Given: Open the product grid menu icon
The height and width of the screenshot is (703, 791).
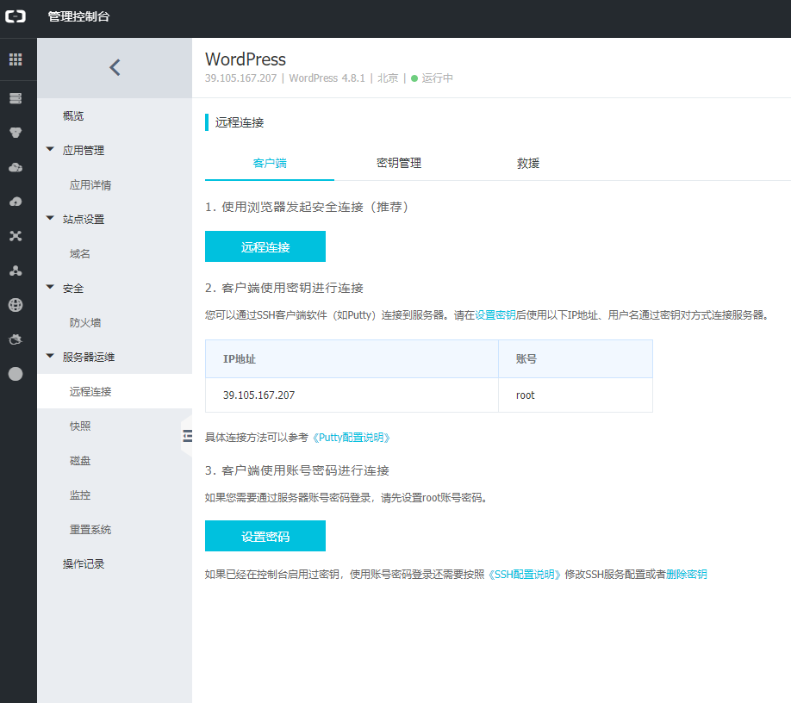Looking at the screenshot, I should [x=16, y=59].
